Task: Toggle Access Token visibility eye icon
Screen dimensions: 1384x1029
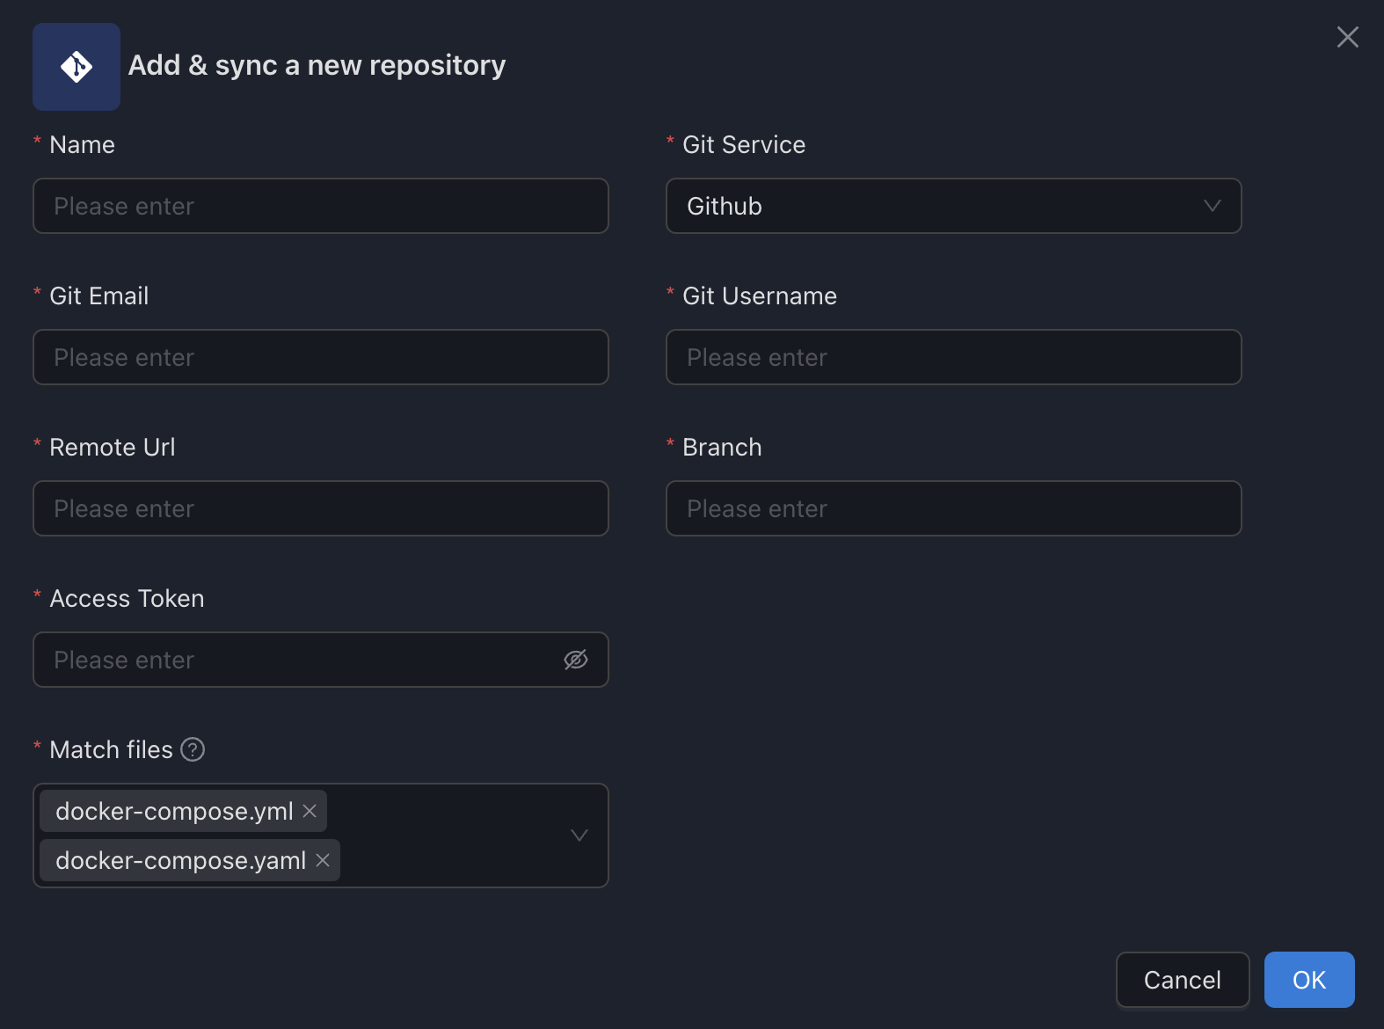Action: pyautogui.click(x=576, y=660)
